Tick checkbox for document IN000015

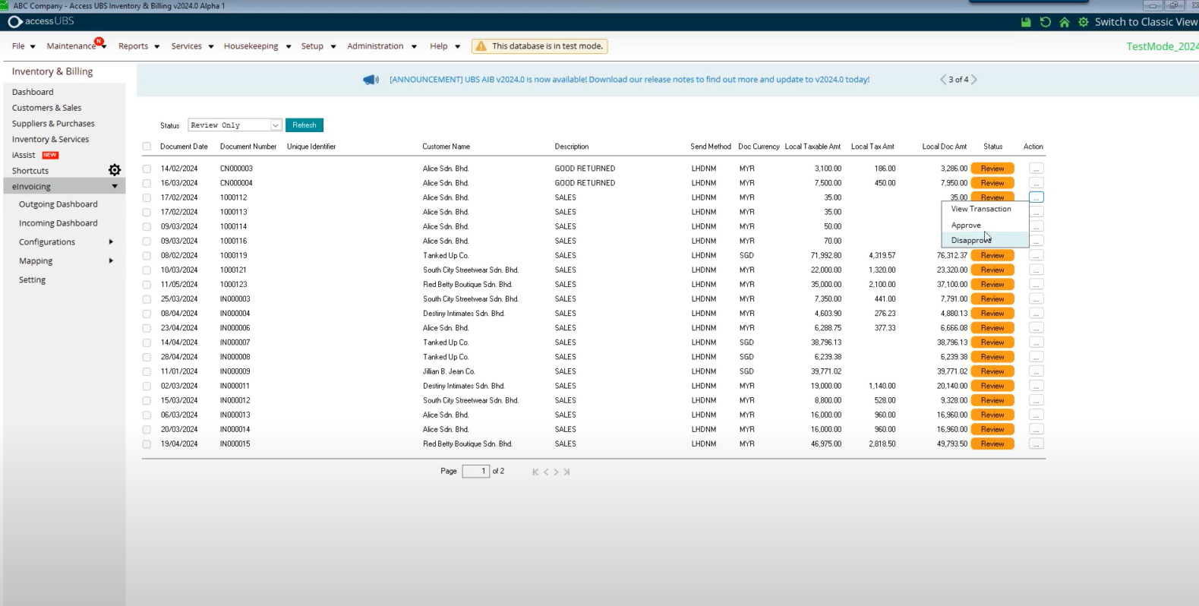147,444
